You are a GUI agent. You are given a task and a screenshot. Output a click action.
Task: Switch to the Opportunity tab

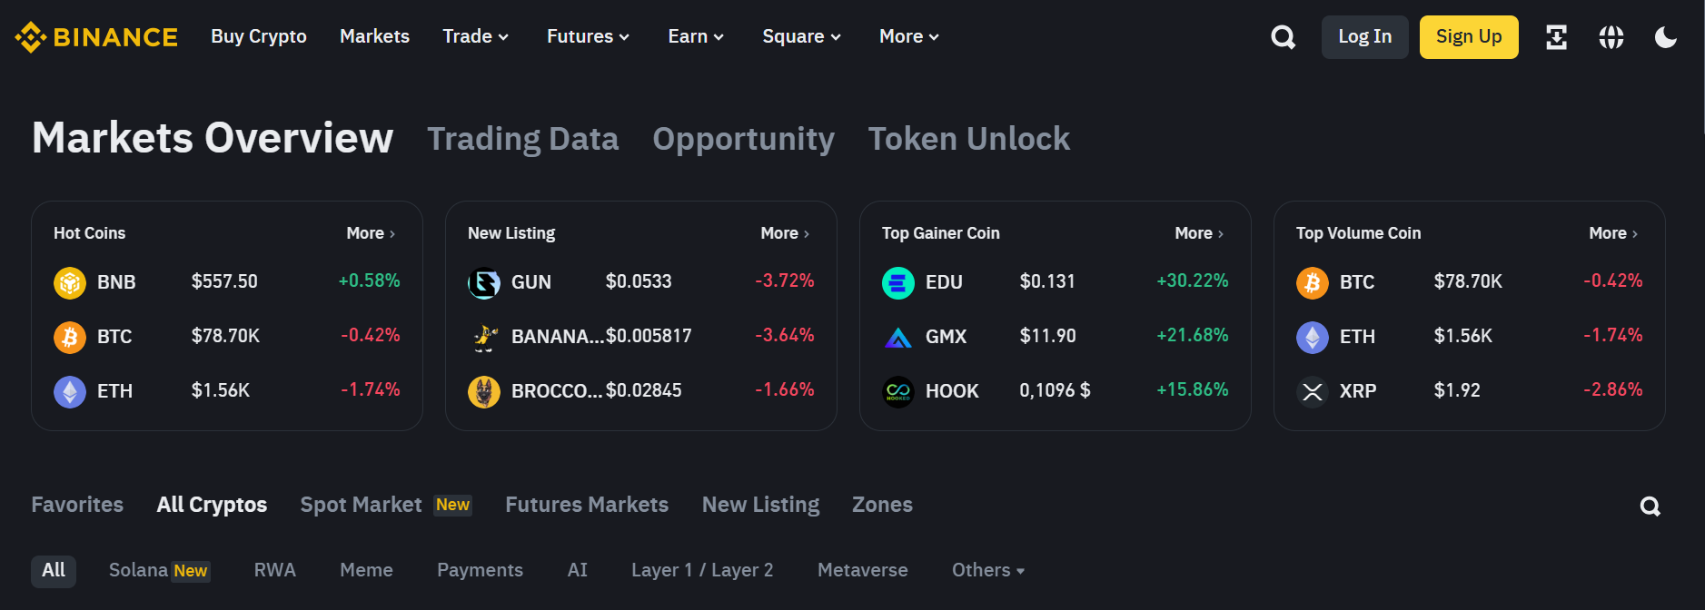coord(743,139)
